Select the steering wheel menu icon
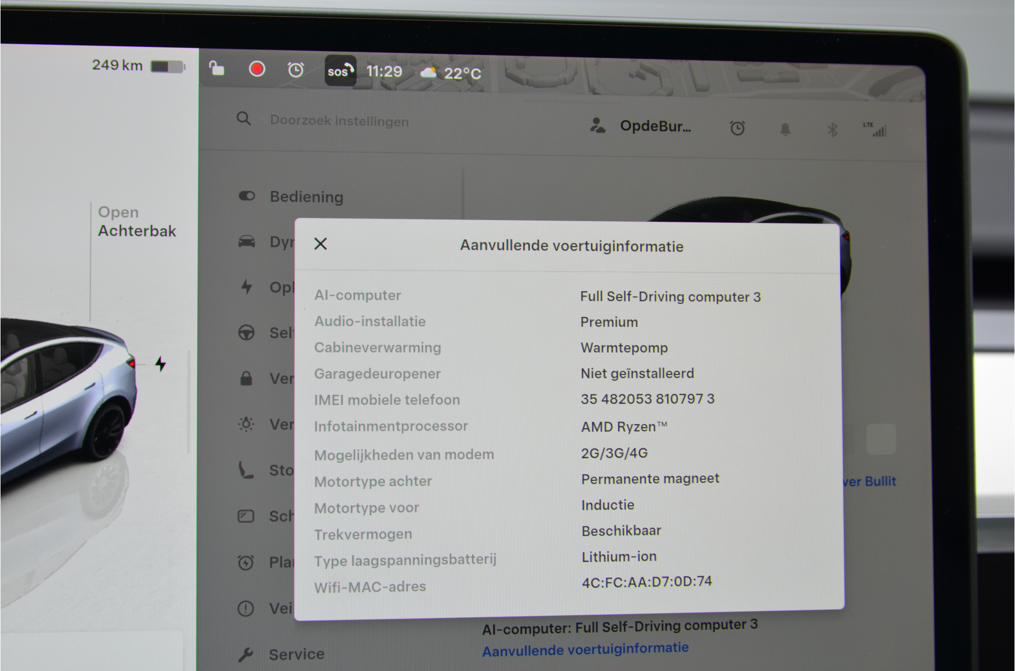 pos(246,333)
